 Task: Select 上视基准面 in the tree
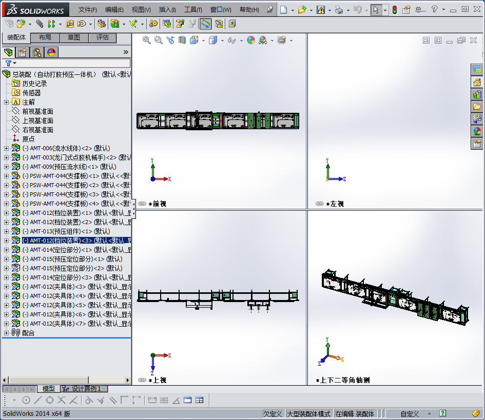click(x=37, y=121)
